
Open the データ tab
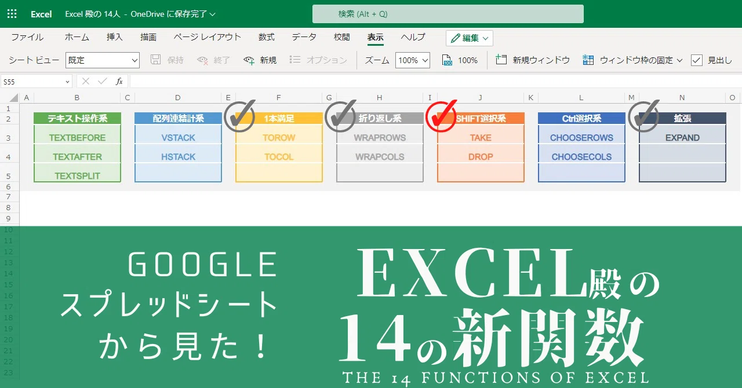pyautogui.click(x=304, y=37)
